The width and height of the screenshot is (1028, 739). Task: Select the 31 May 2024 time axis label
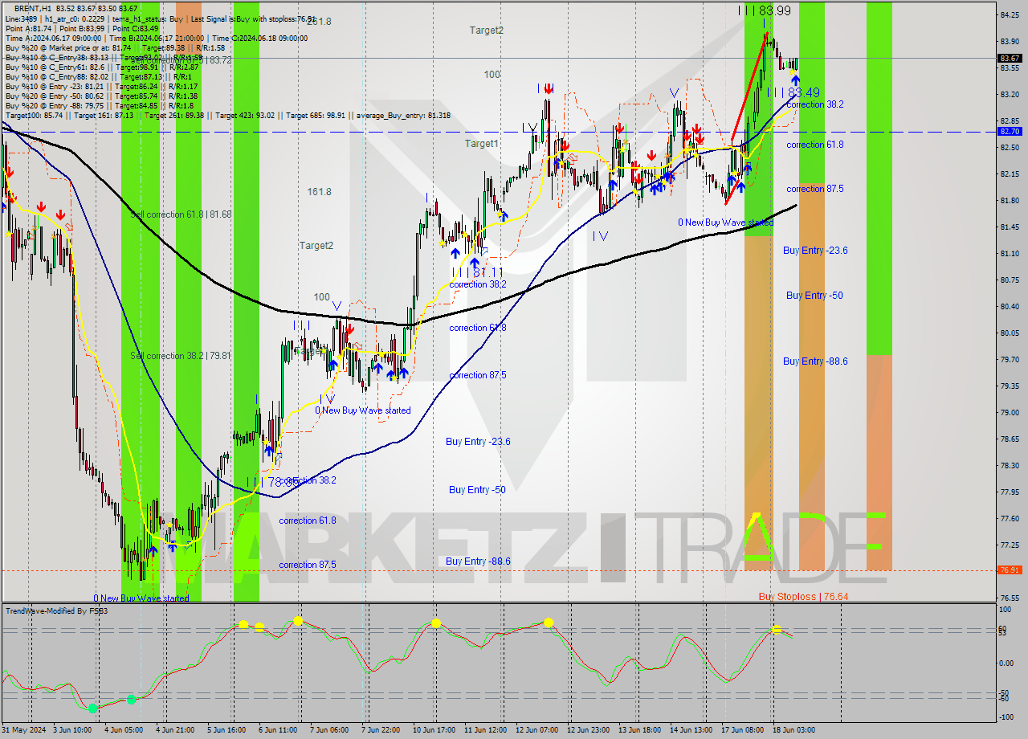point(23,730)
